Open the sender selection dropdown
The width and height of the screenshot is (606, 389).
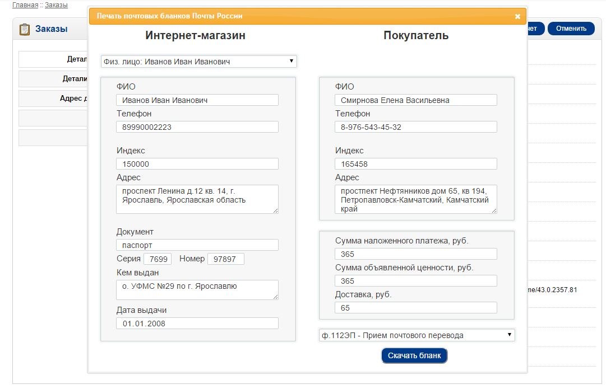pyautogui.click(x=198, y=62)
